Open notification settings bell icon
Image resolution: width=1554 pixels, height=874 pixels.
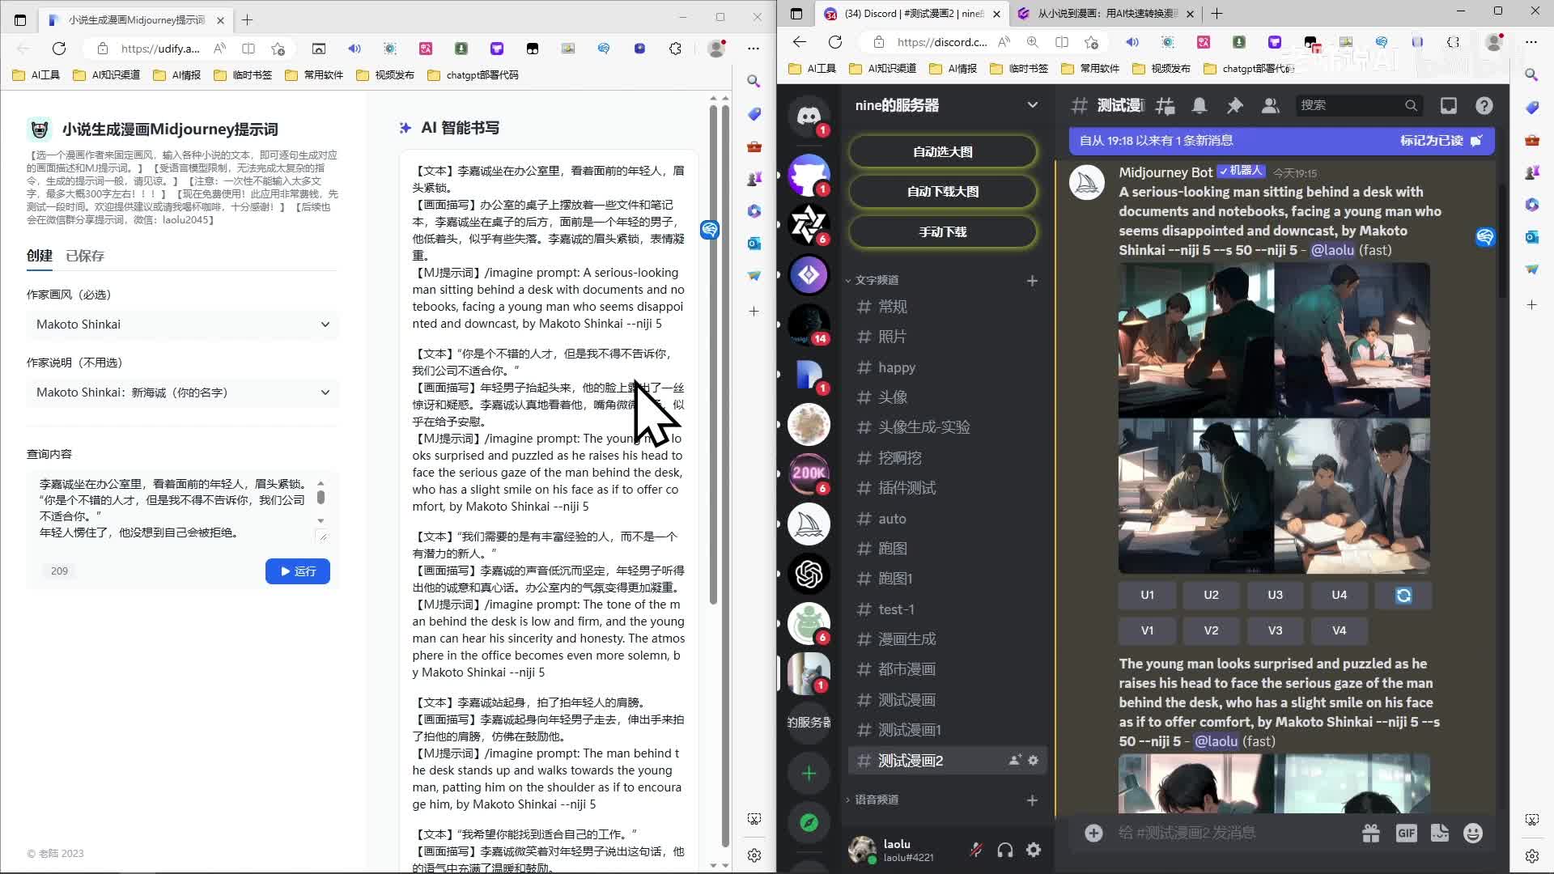click(1199, 106)
